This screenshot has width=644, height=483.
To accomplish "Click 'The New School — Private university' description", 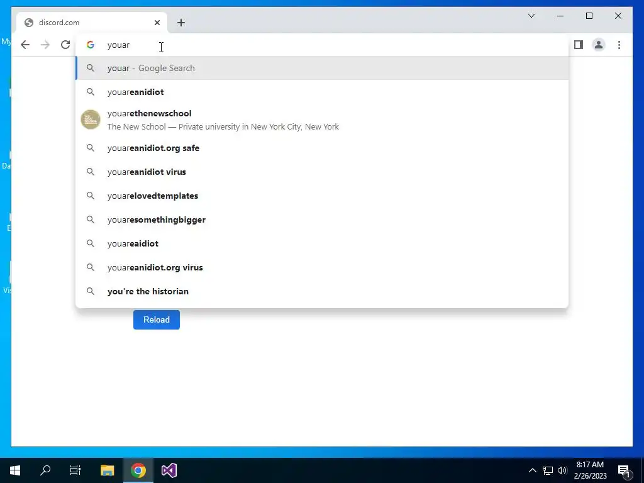I will tap(223, 126).
